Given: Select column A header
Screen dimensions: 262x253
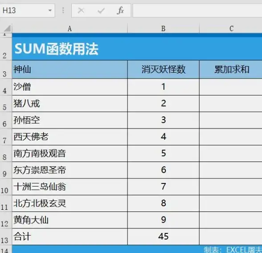Looking at the screenshot, I should 70,29.
